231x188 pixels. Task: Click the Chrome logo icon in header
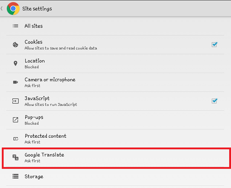13,9
